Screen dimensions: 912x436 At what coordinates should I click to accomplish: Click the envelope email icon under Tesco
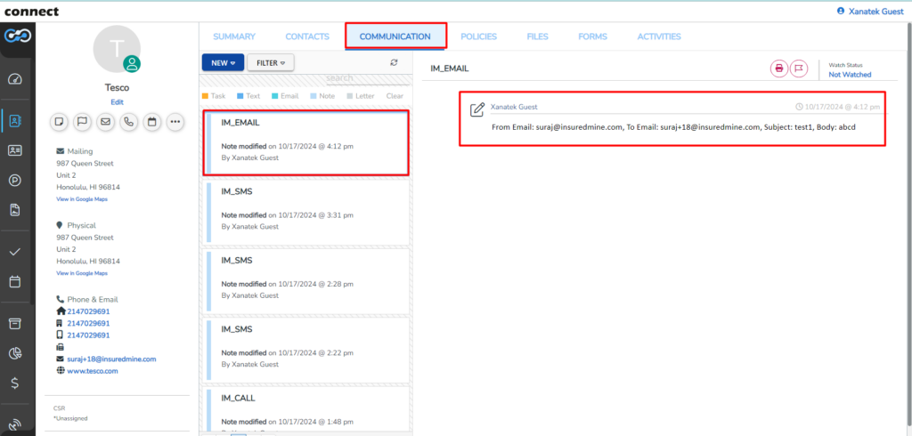105,122
